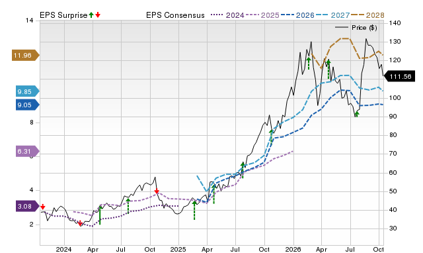Click the 14 label on left axis
423x253 pixels.
(29, 21)
